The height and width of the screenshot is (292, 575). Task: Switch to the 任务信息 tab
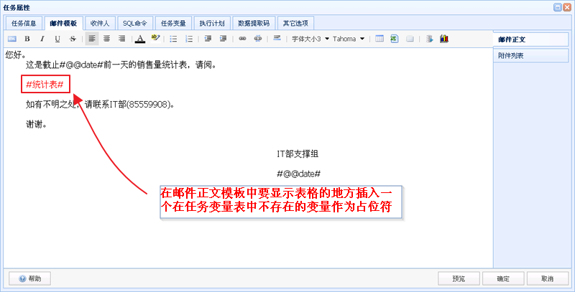24,24
